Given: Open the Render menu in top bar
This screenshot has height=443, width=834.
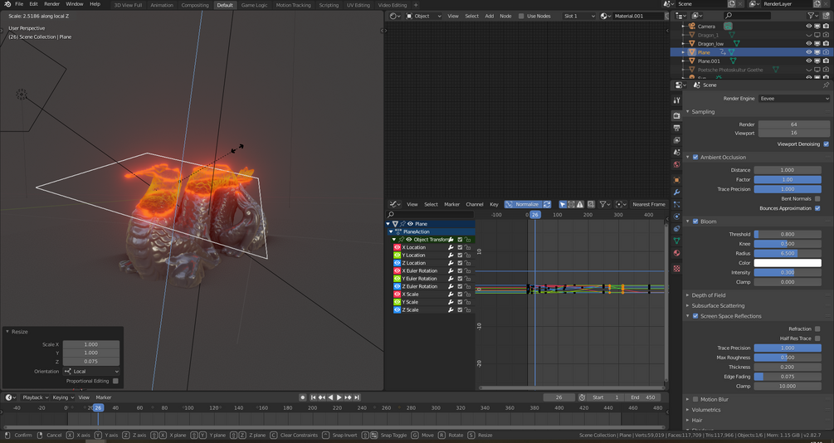Looking at the screenshot, I should coord(51,4).
